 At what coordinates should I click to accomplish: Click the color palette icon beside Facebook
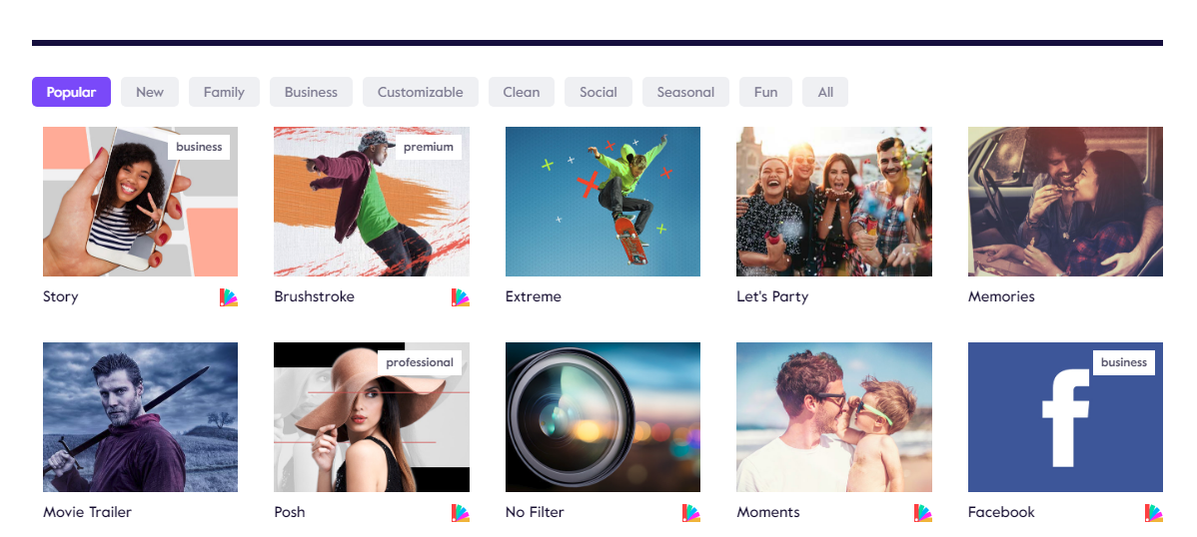pyautogui.click(x=1154, y=513)
